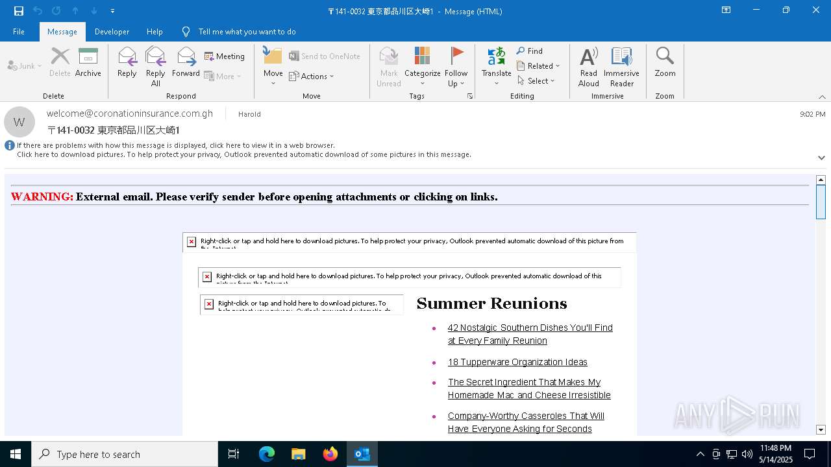Click the vertical scrollbar thumb
831x467 pixels.
coord(821,202)
